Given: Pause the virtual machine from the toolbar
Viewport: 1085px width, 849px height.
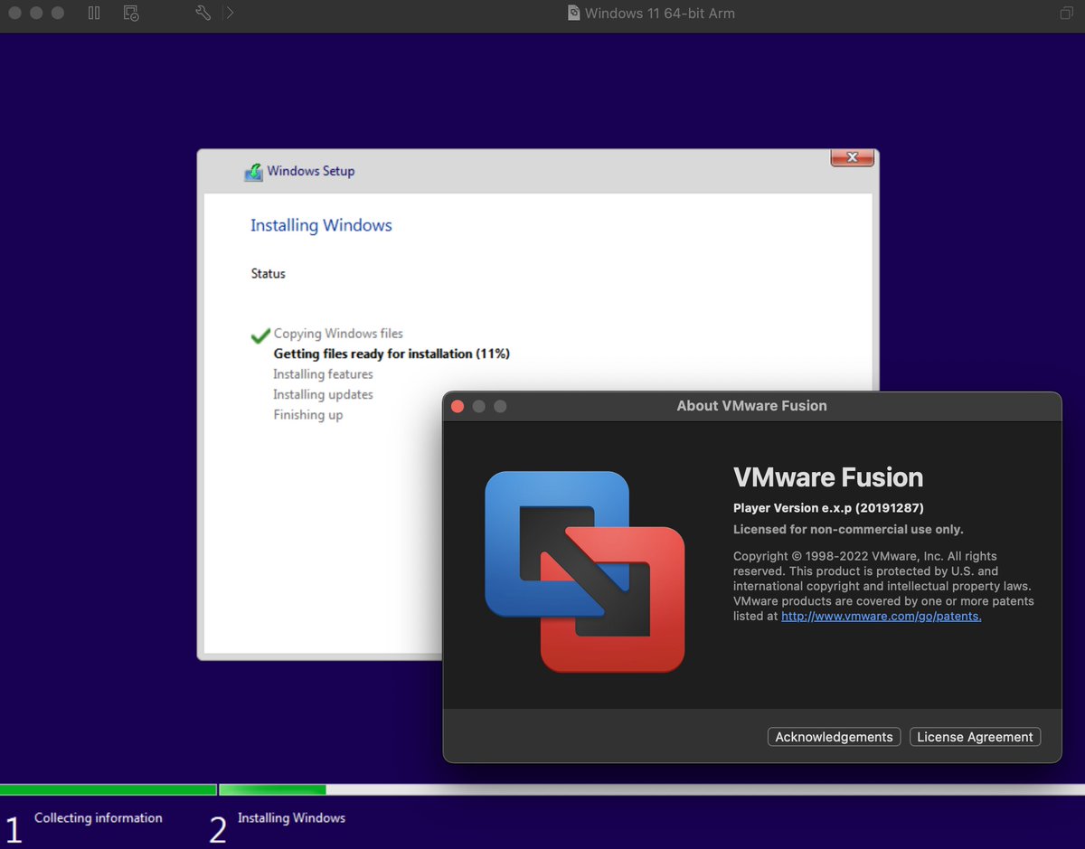Looking at the screenshot, I should (94, 13).
